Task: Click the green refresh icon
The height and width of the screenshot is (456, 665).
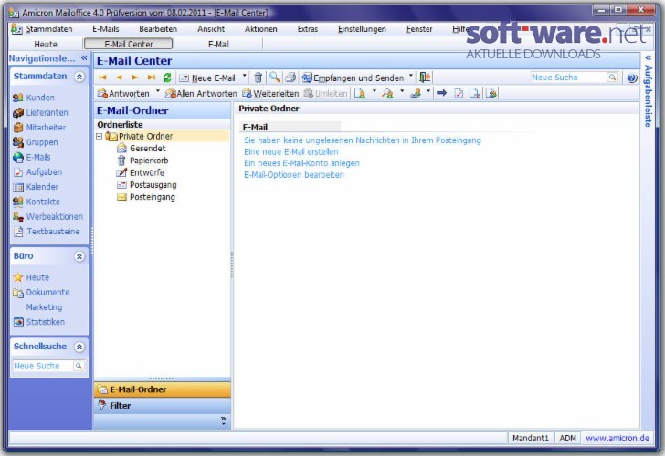Action: [167, 78]
